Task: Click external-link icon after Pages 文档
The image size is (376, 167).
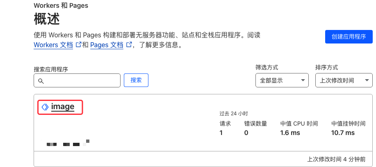Action: pyautogui.click(x=129, y=45)
